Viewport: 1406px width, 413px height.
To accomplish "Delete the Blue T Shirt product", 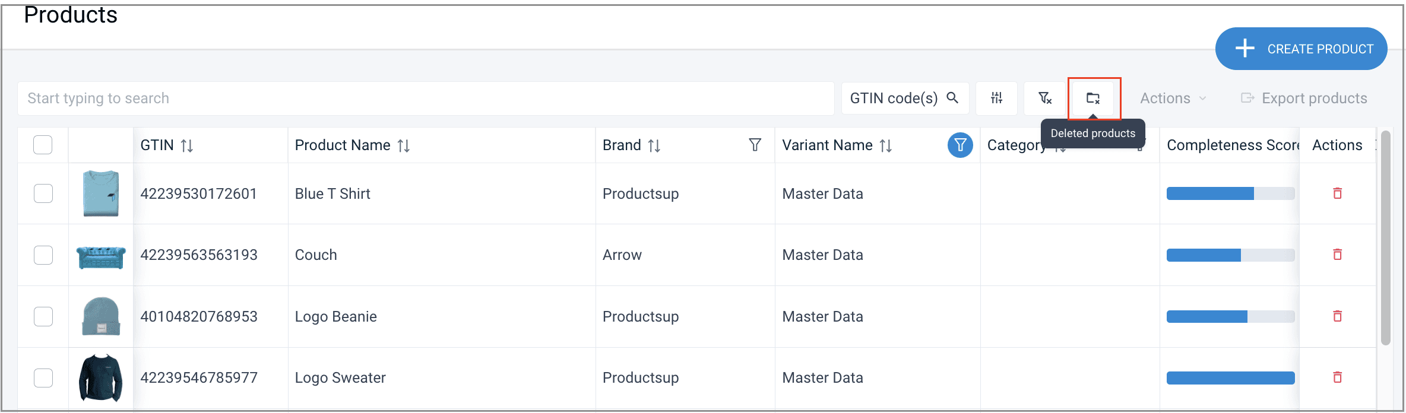I will click(1337, 193).
